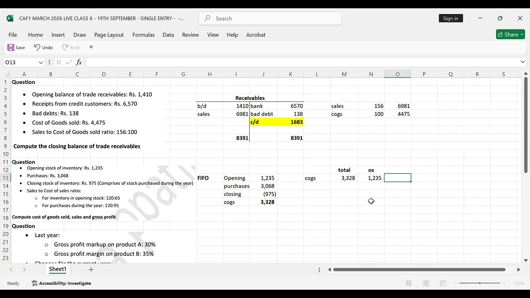Select column O header

pos(397,74)
